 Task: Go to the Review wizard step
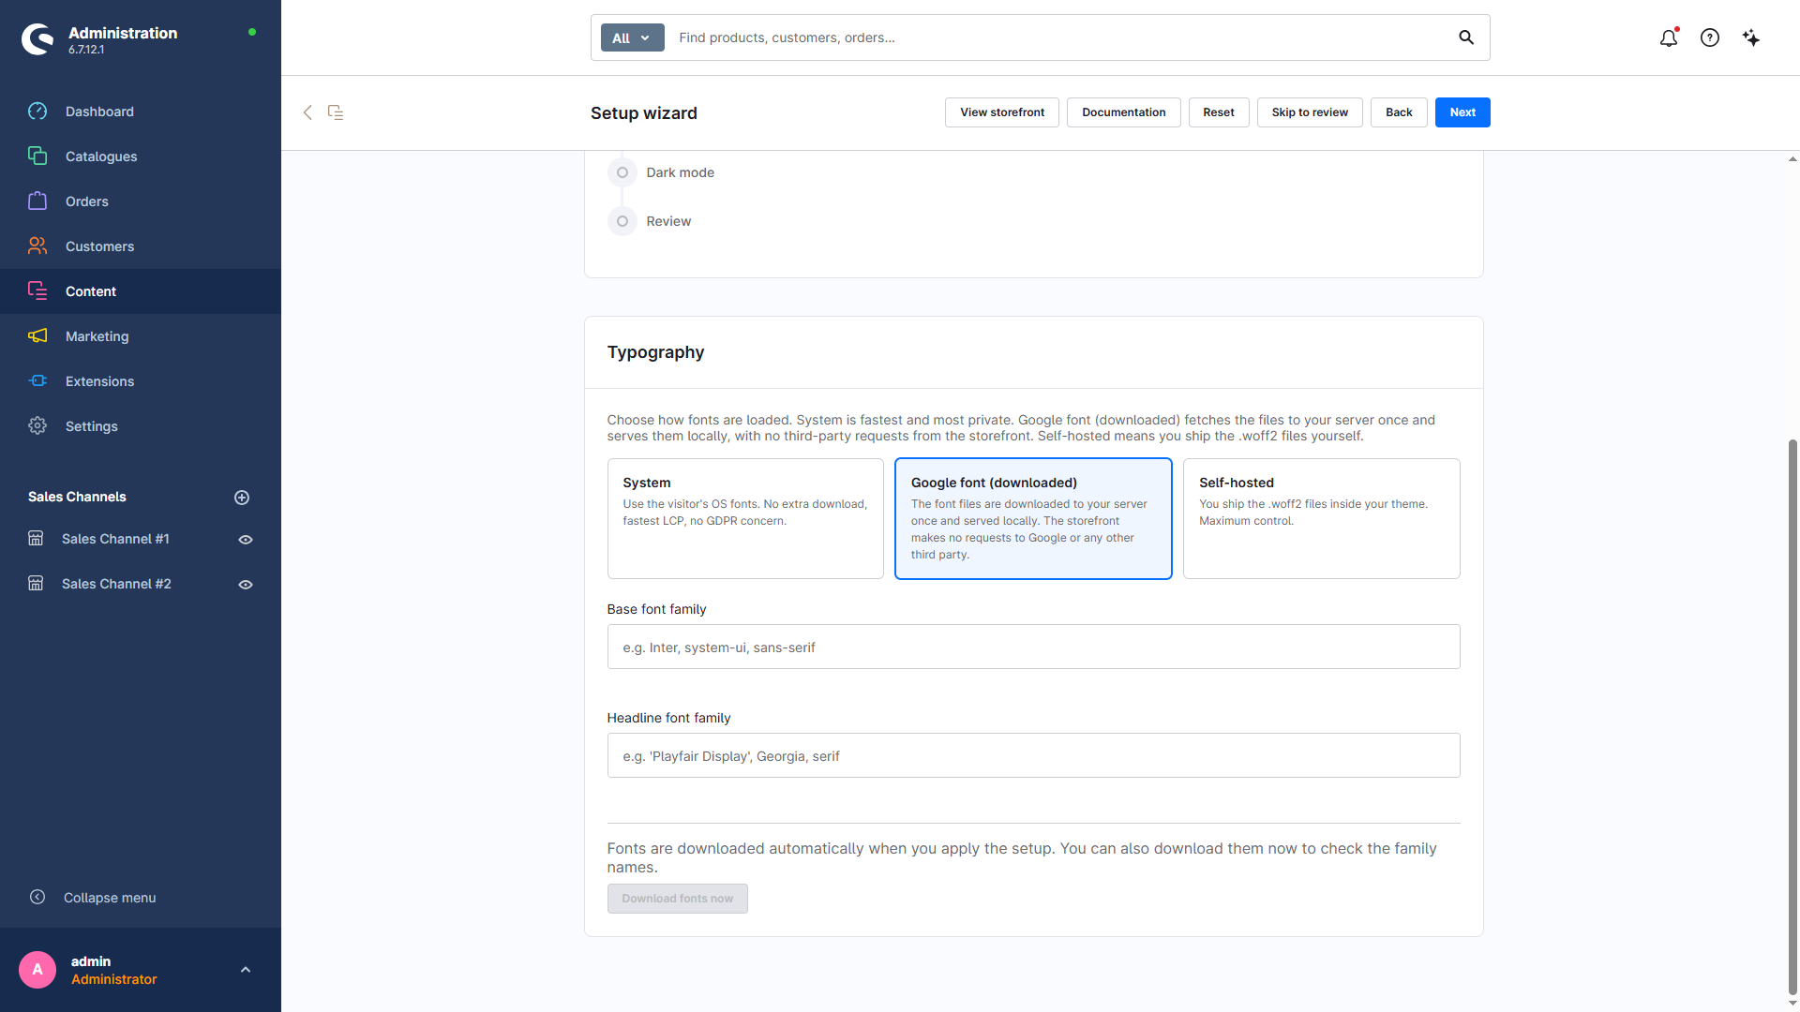[x=651, y=221]
